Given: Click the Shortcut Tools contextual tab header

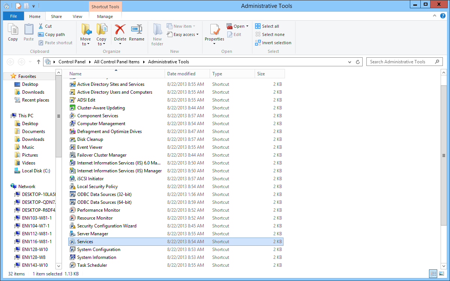Looking at the screenshot, I should pos(105,7).
